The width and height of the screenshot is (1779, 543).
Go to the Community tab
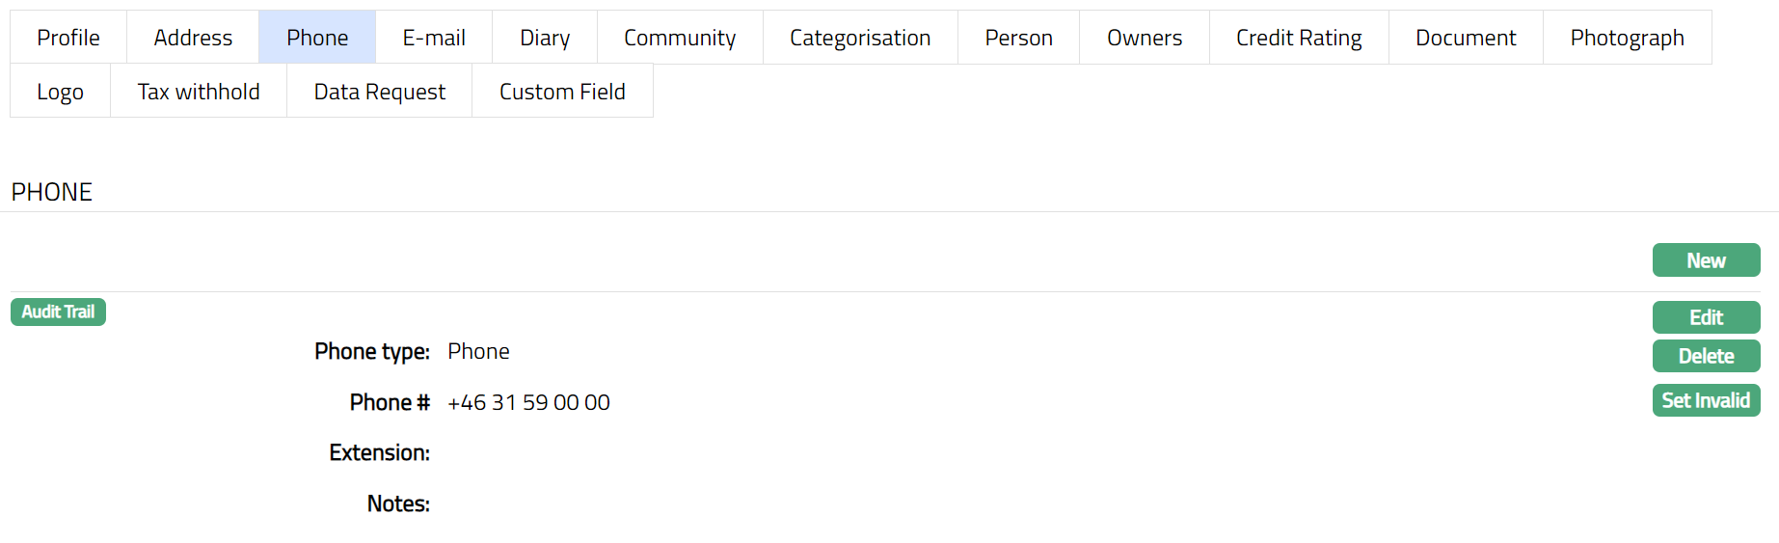tap(680, 38)
